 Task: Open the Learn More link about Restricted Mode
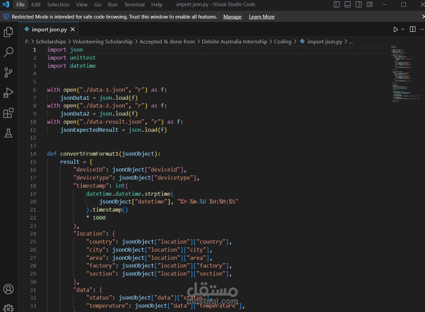pyautogui.click(x=262, y=17)
